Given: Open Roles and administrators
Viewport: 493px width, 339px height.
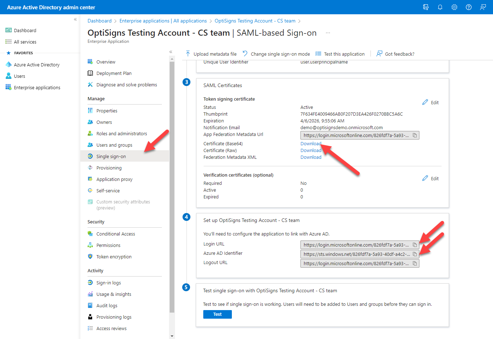Looking at the screenshot, I should (121, 133).
